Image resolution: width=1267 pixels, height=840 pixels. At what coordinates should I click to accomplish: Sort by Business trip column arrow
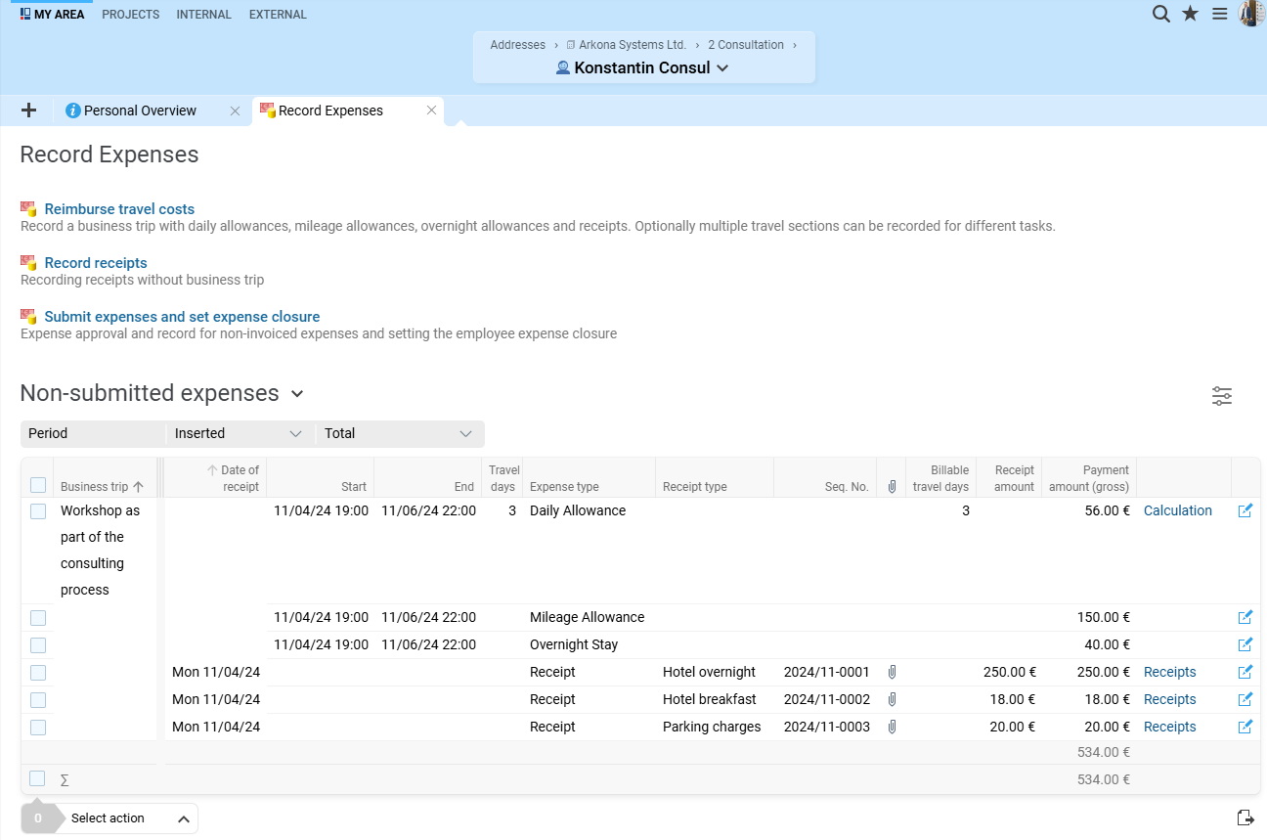click(x=138, y=486)
